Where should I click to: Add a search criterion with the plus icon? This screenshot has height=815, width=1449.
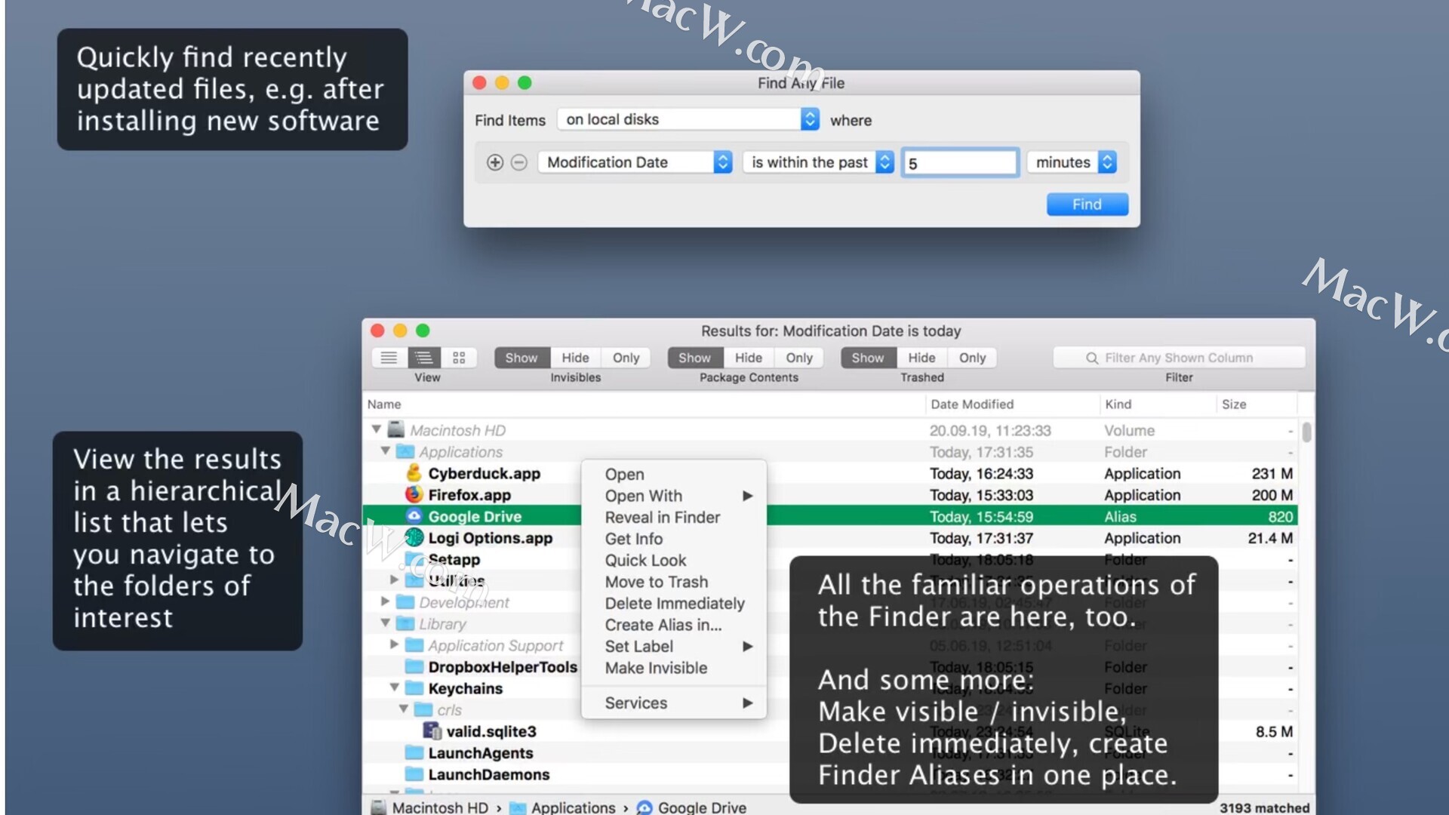pyautogui.click(x=494, y=162)
